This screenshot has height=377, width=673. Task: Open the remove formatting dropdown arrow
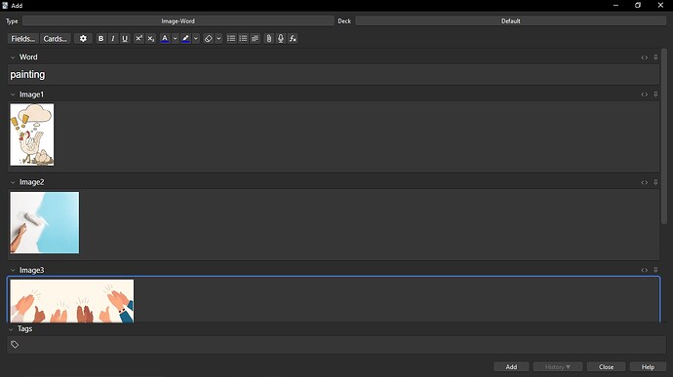(x=218, y=39)
